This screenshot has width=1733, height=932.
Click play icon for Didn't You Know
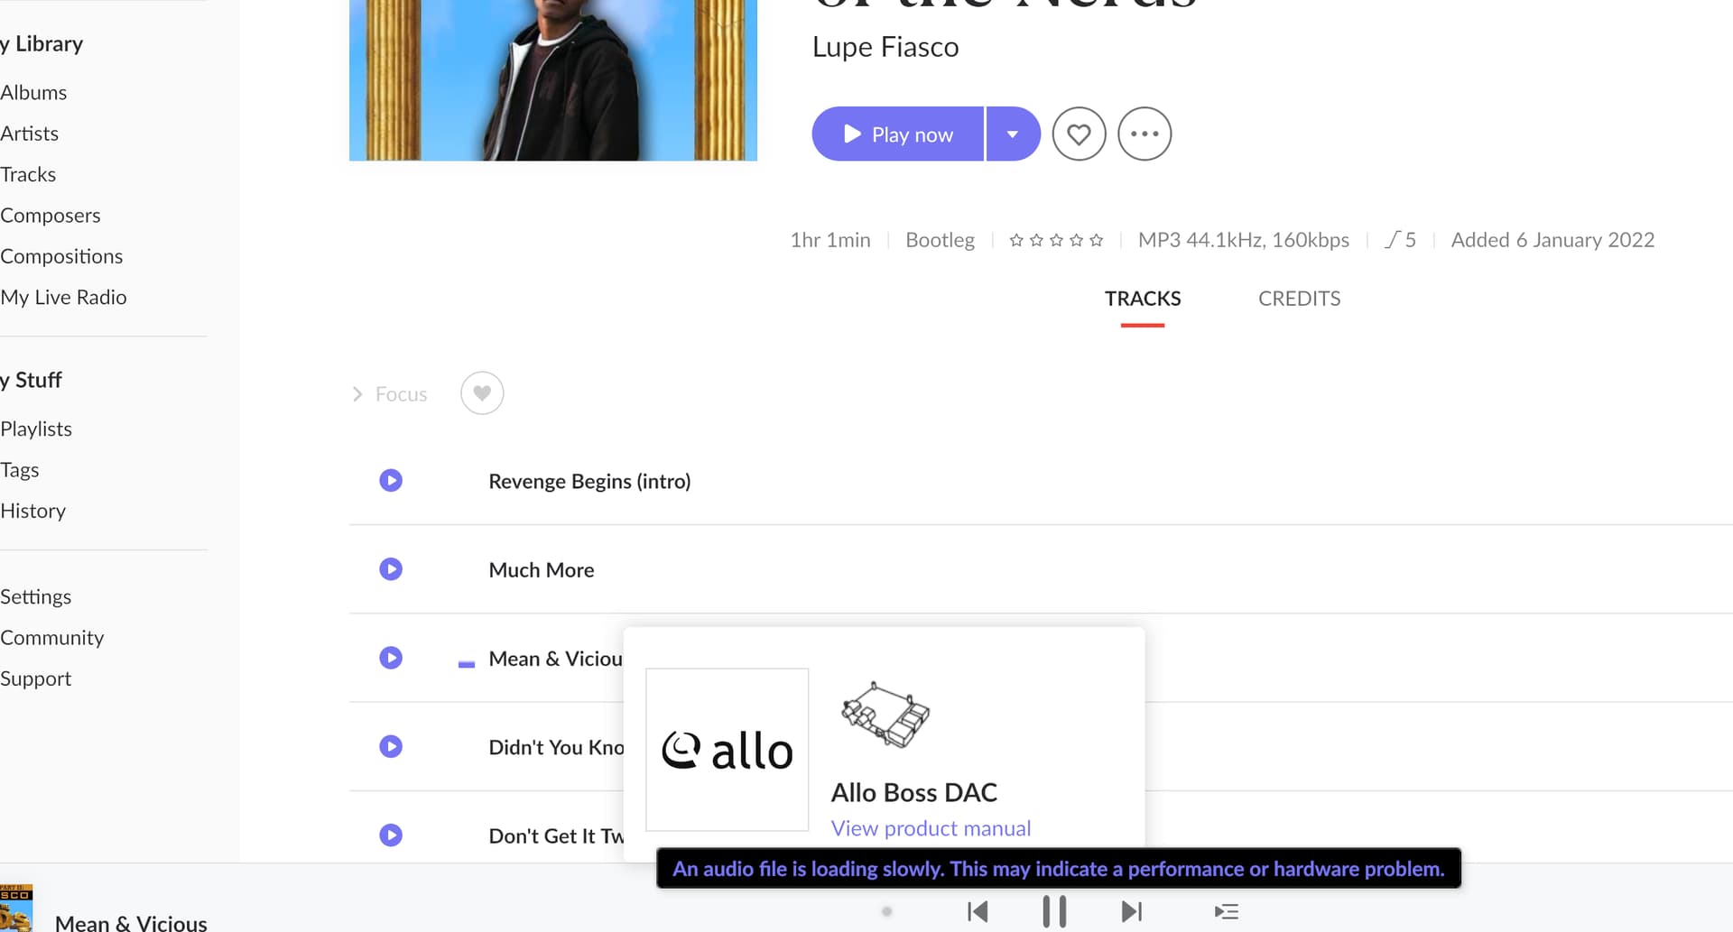coord(391,747)
